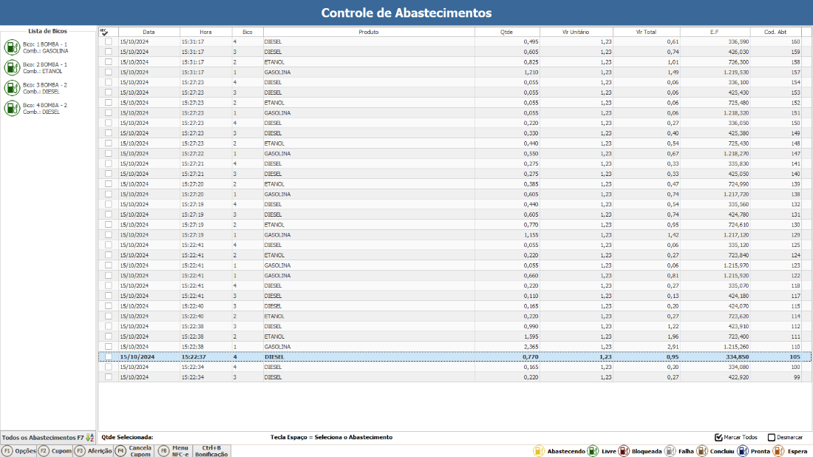Select the Bico 3 diesel pump icon
813x457 pixels.
point(12,88)
